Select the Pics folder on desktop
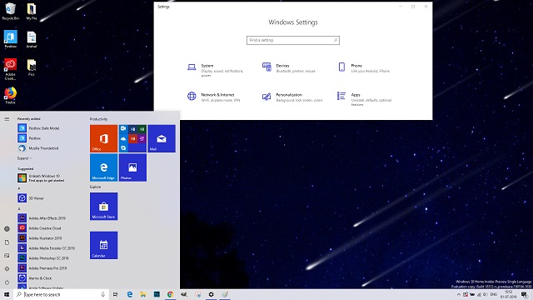The width and height of the screenshot is (533, 300). 32,67
